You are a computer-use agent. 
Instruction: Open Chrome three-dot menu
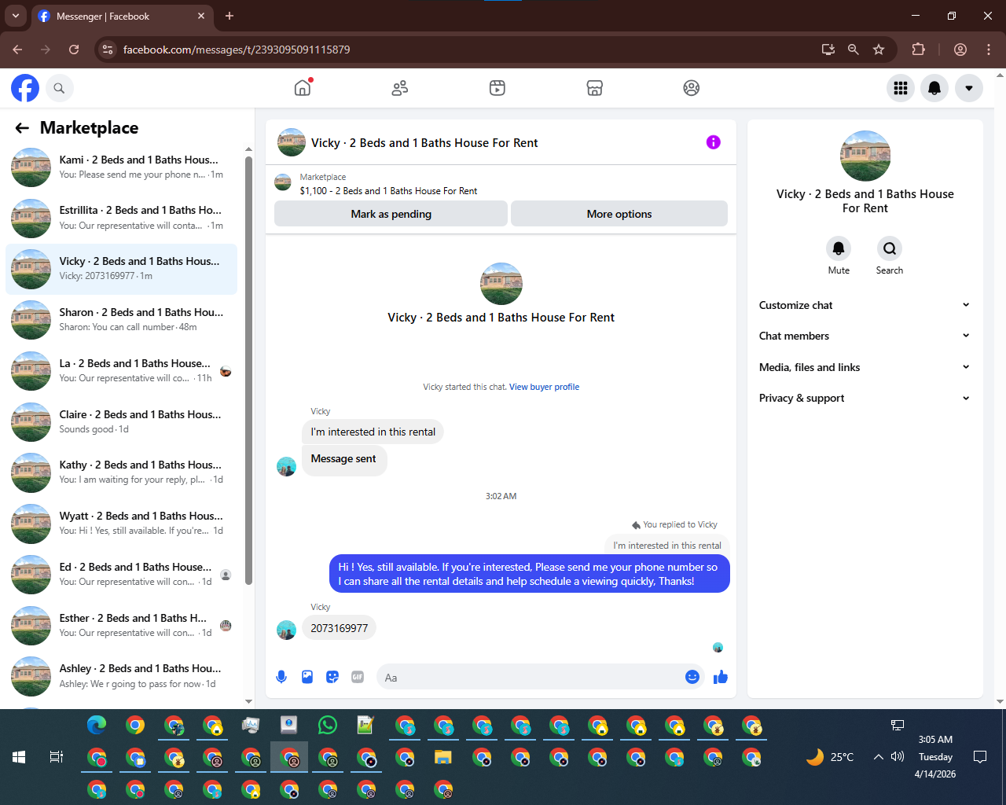[989, 50]
